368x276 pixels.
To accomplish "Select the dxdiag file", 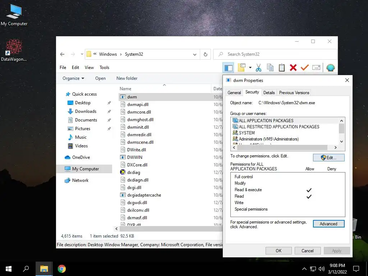I will click(134, 172).
